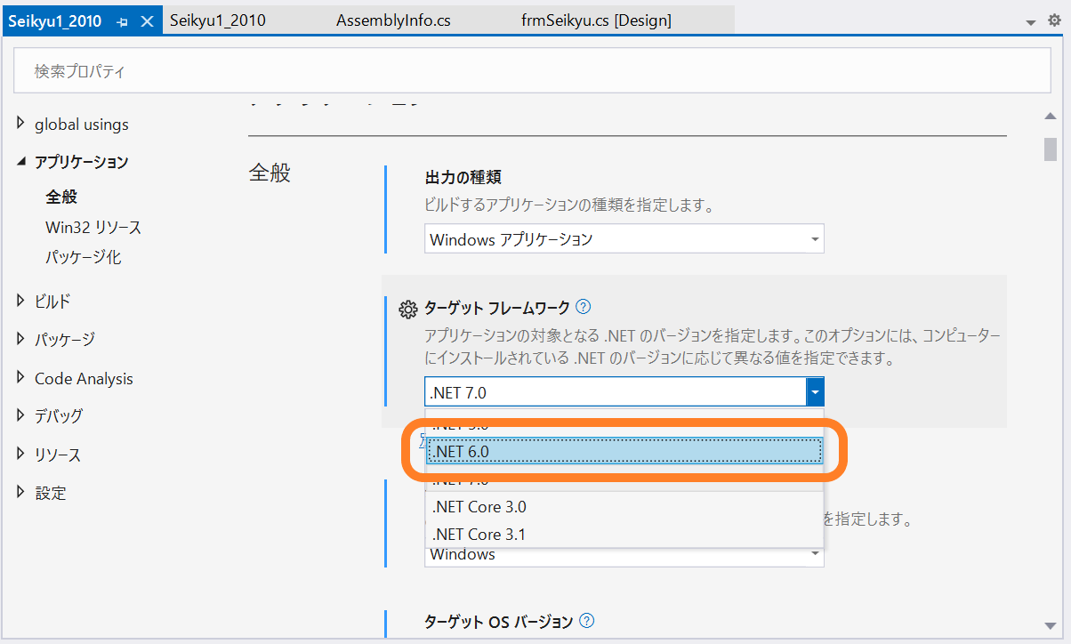Choose .NET Core 3.0 from the list
The width and height of the screenshot is (1071, 644).
pyautogui.click(x=624, y=506)
